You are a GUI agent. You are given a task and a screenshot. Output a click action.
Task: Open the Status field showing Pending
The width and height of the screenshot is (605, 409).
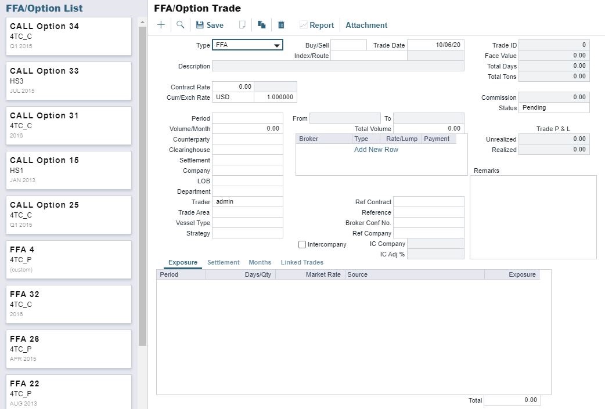click(x=553, y=108)
